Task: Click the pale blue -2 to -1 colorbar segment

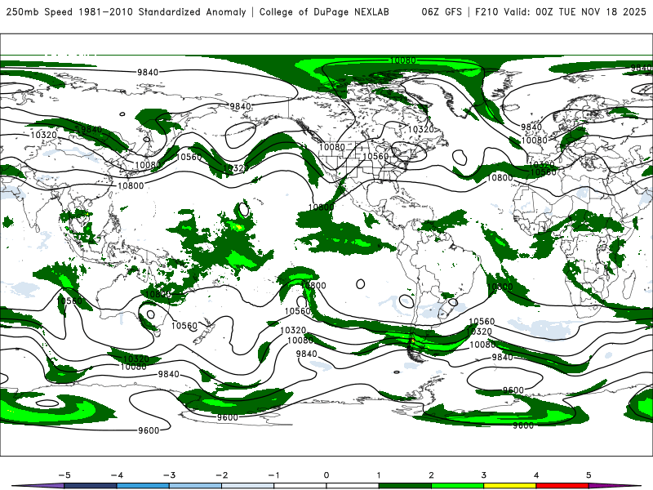Action: [x=248, y=486]
